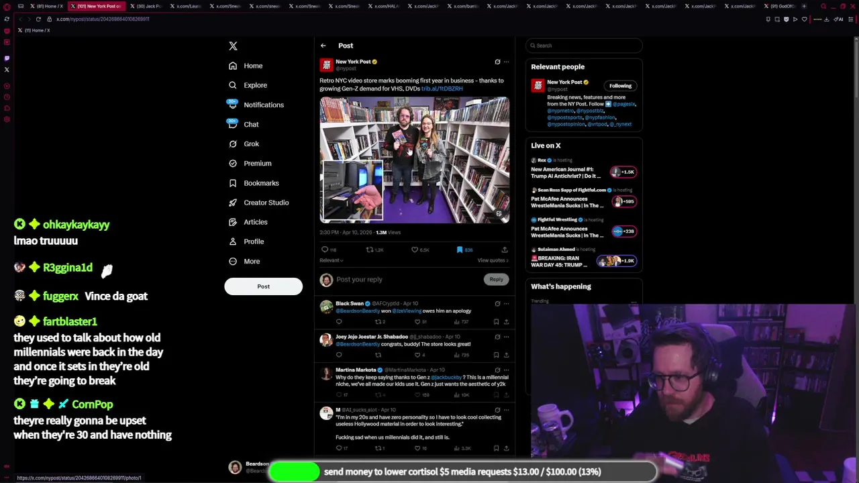Switch to the (81) Home / X tab
The width and height of the screenshot is (859, 483).
[x=47, y=6]
